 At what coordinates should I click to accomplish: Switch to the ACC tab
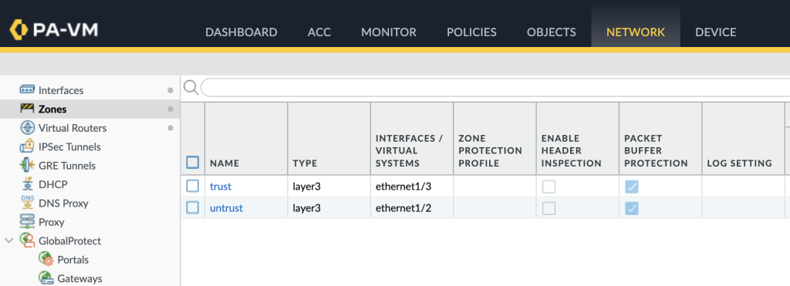pyautogui.click(x=319, y=32)
